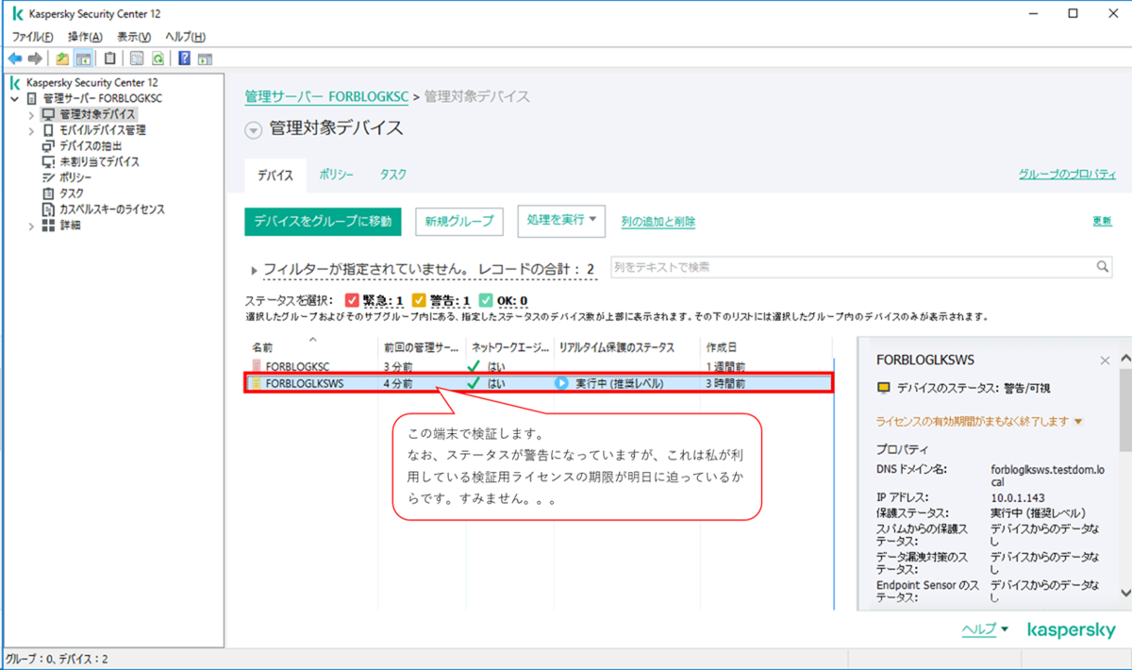Screen dimensions: 1132x670
Task: Click the server icon beside 管理サーバー FORBLOGKSC
Action: click(x=32, y=98)
